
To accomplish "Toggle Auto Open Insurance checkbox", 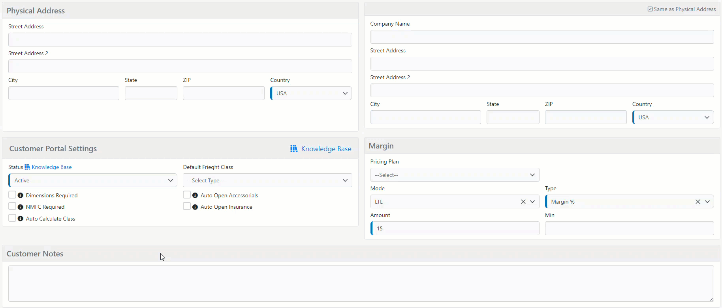I will tap(187, 206).
